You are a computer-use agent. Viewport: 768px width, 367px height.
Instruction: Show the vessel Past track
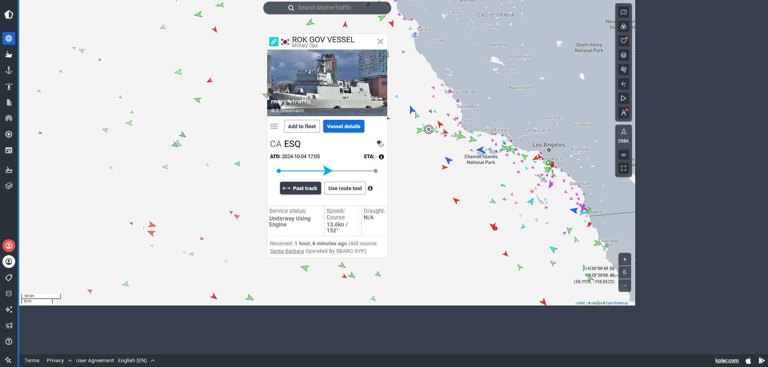300,188
